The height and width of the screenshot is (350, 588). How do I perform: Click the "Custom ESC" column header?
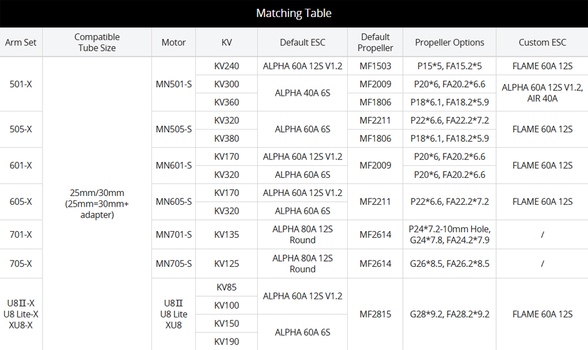[x=542, y=43]
